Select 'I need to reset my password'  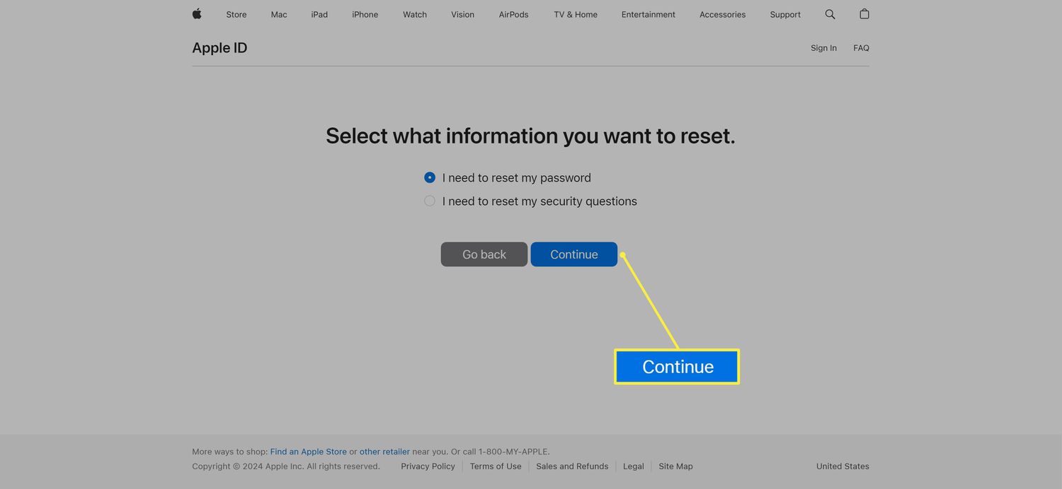coord(430,177)
